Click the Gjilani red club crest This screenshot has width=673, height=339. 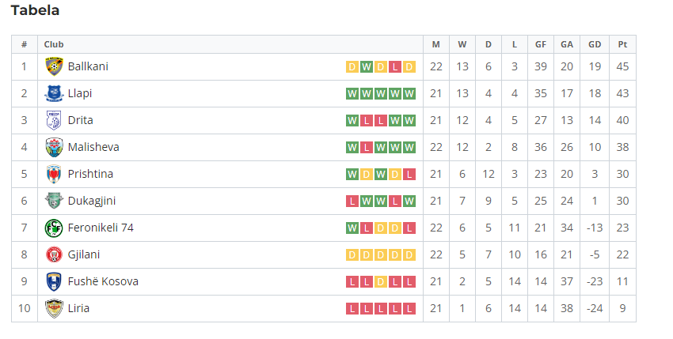54,254
